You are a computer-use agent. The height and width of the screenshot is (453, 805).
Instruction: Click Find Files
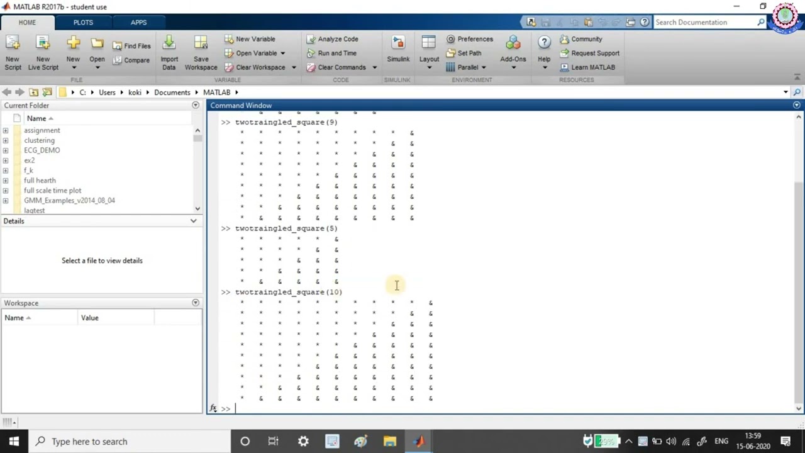click(131, 46)
